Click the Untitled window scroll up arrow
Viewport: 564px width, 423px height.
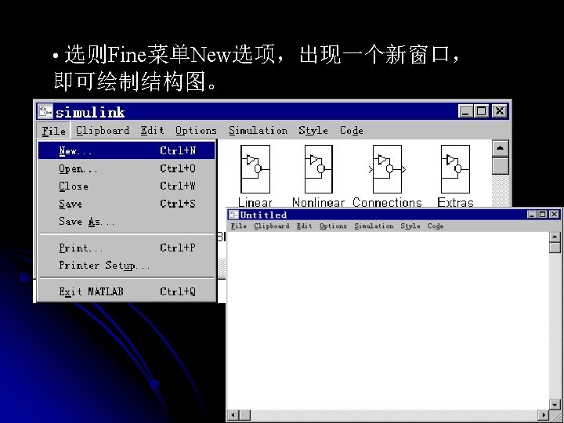555,237
